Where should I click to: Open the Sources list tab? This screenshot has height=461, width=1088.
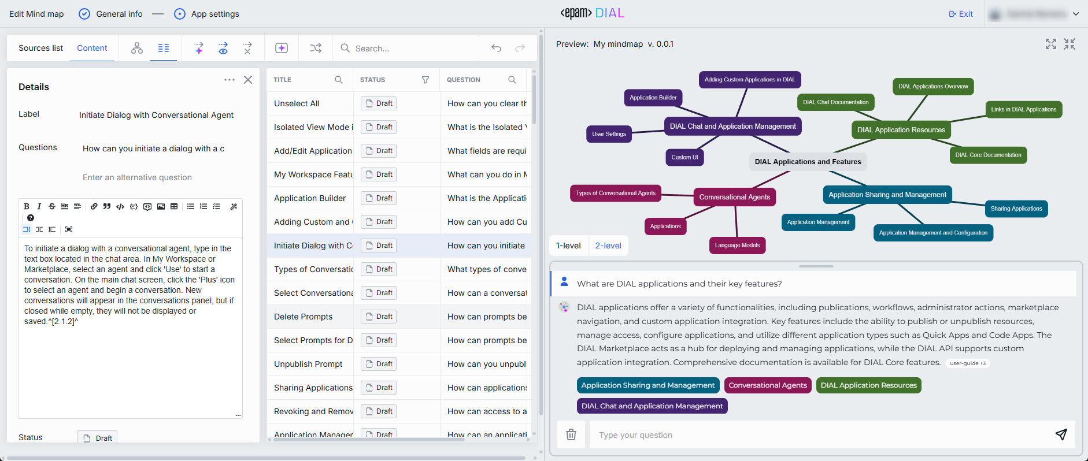[x=40, y=48]
